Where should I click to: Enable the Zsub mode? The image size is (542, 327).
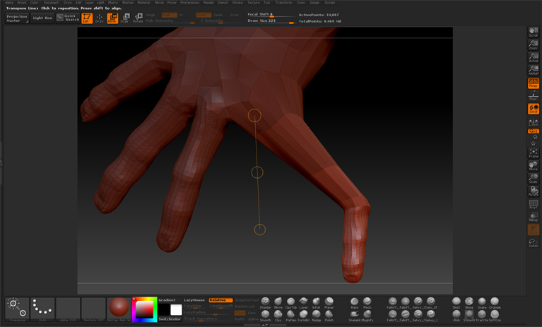tap(218, 15)
